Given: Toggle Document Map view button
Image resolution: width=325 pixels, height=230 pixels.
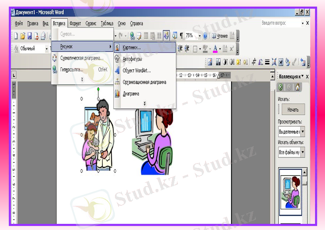Looking at the screenshot, I should [x=175, y=36].
